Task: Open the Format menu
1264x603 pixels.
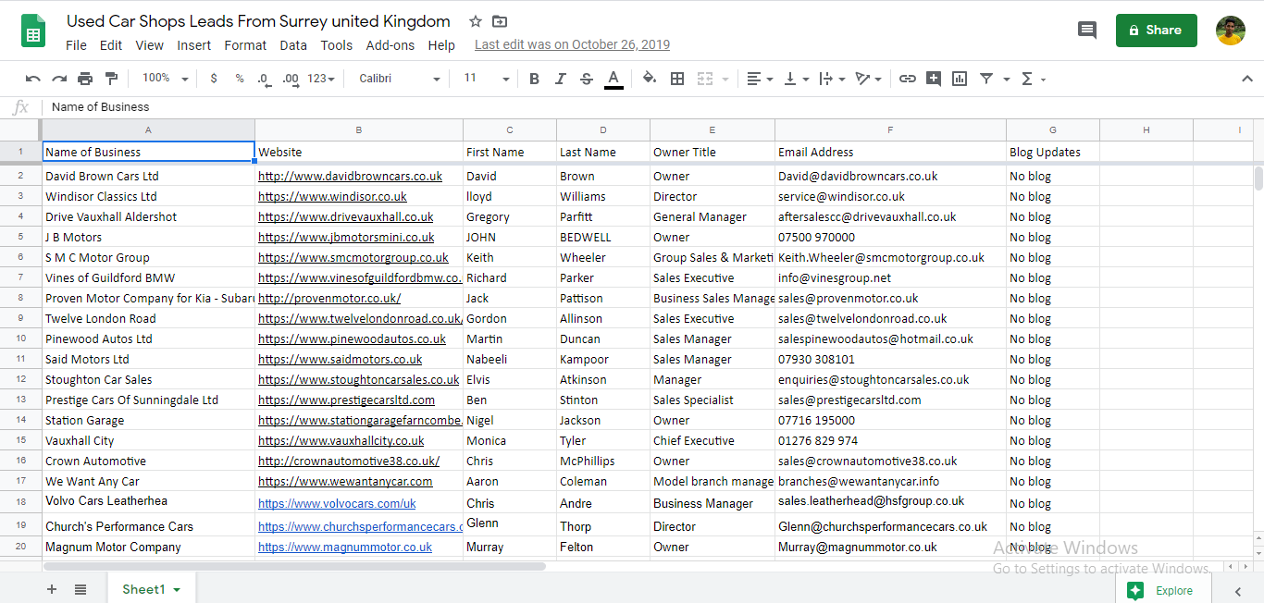Action: pos(245,45)
